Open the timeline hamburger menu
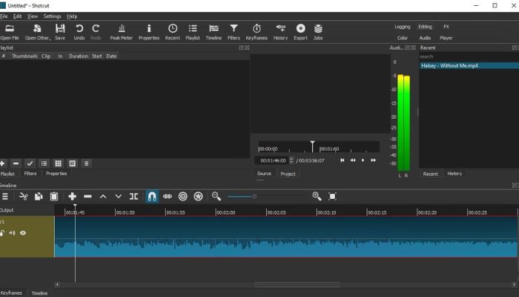519x297 pixels. 5,197
